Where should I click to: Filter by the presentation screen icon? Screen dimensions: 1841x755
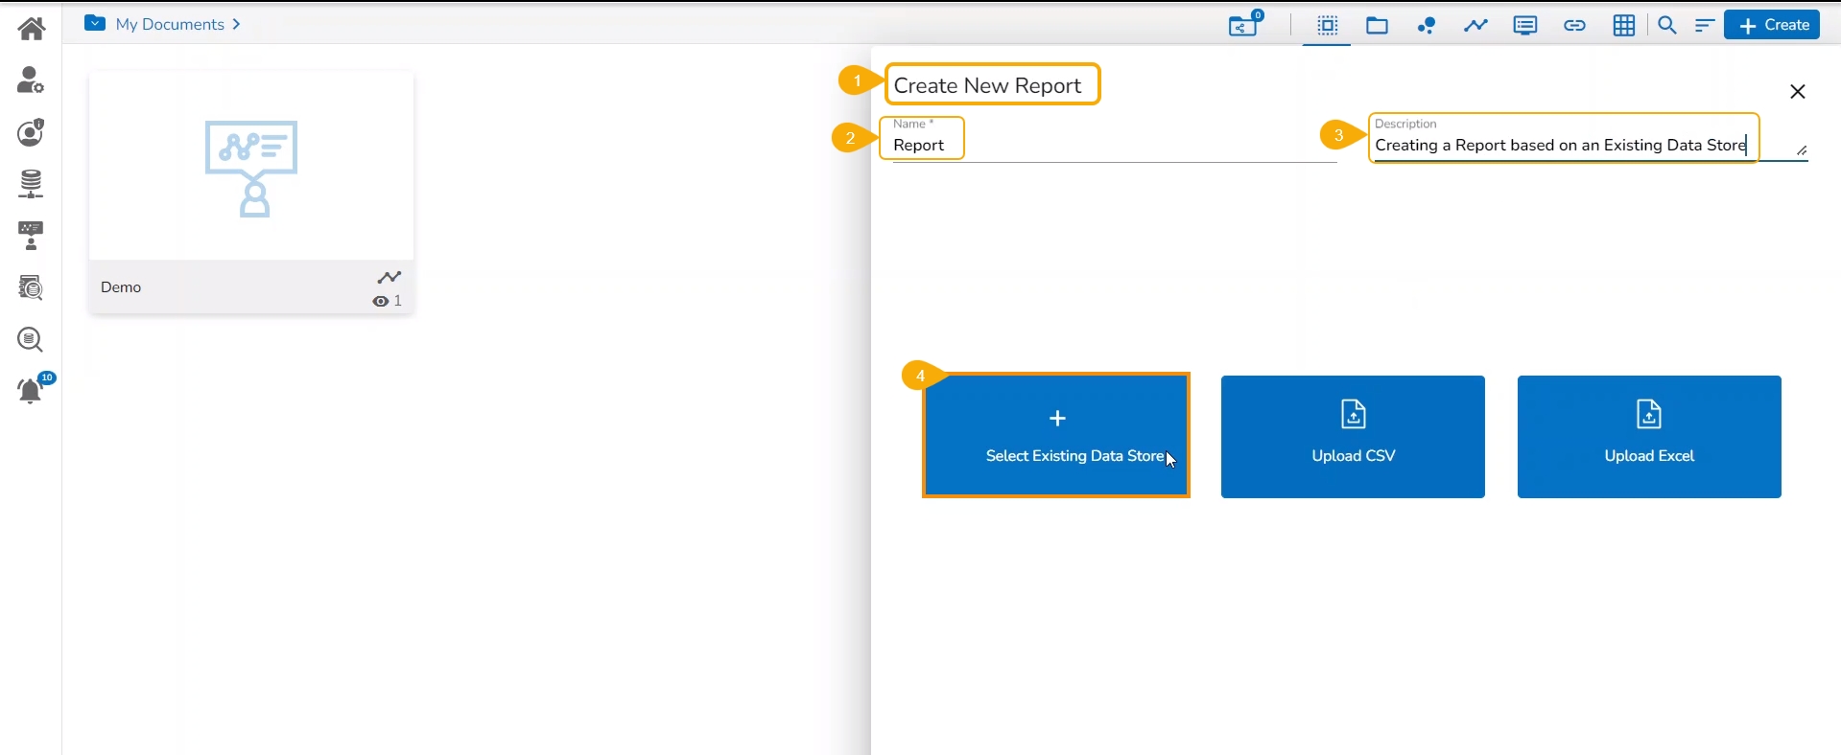click(1525, 26)
